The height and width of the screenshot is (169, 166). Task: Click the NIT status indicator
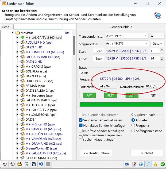153,95
